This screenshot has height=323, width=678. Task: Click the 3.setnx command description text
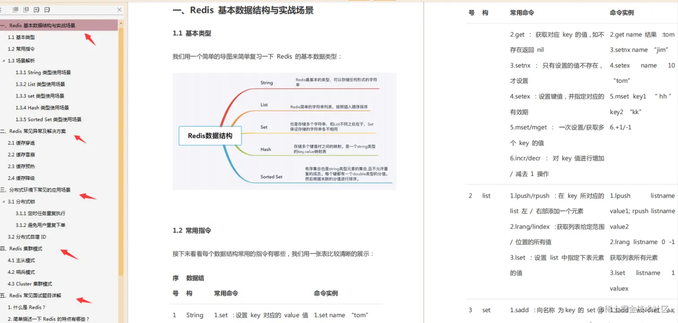point(557,73)
